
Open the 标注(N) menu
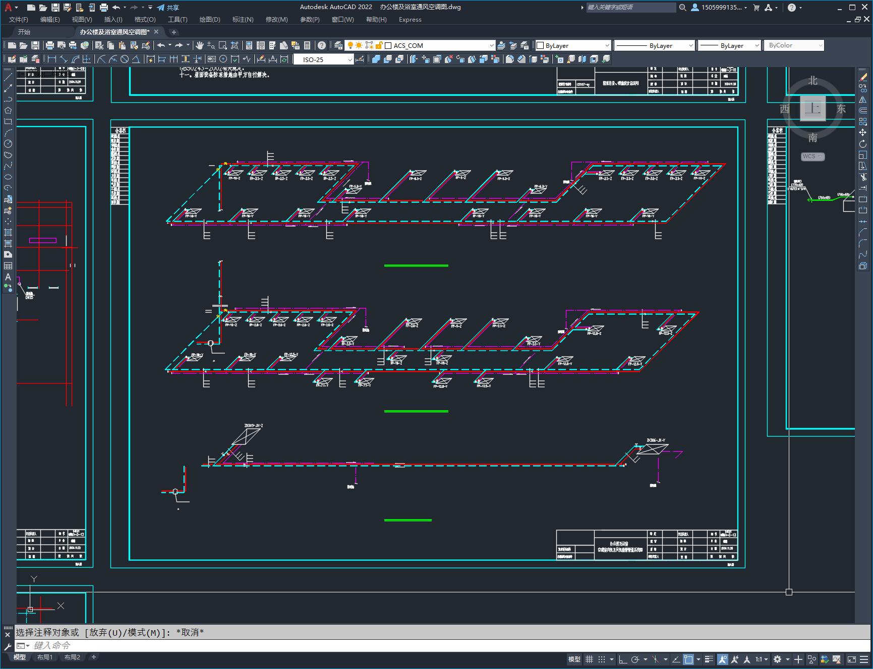tap(243, 19)
